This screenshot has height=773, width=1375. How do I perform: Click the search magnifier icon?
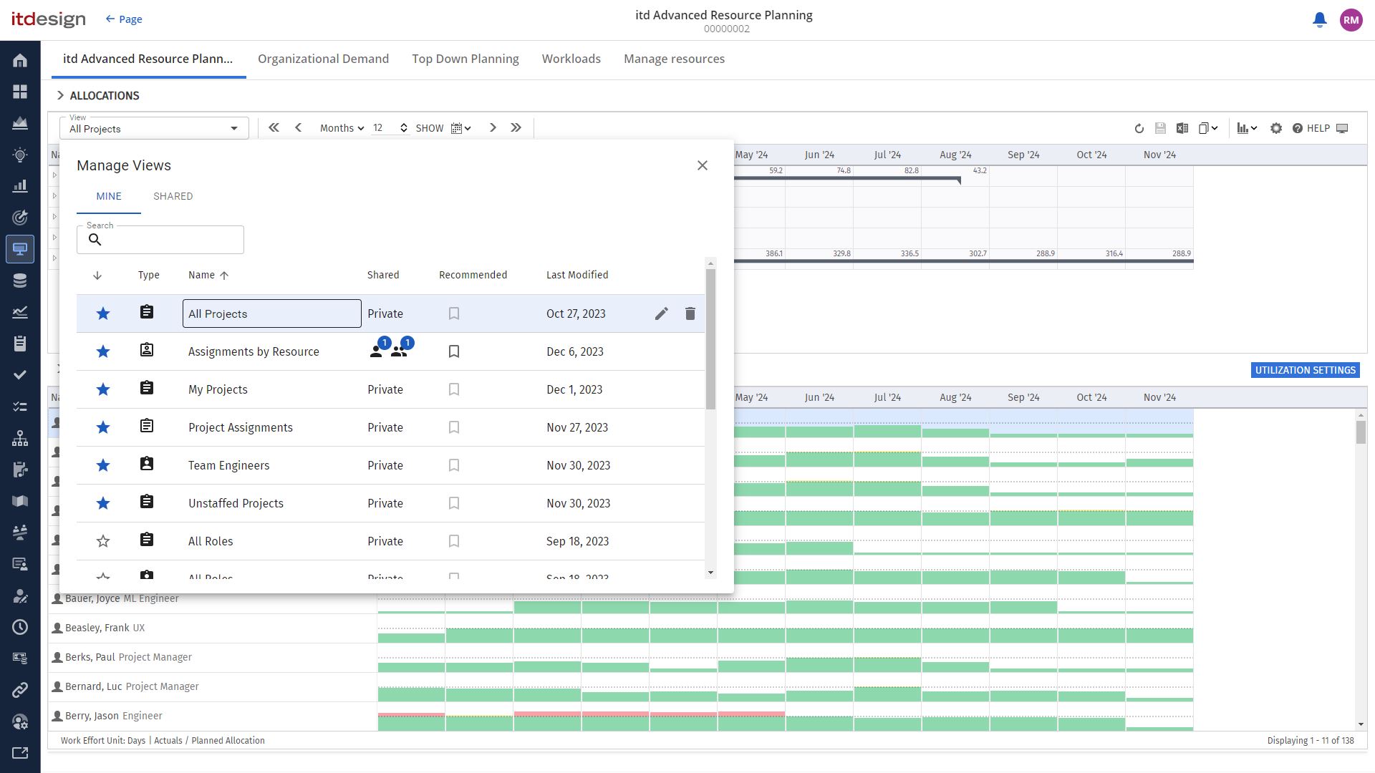point(95,240)
